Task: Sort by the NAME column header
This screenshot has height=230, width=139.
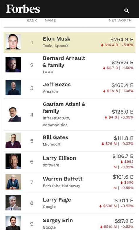Action: [50, 20]
